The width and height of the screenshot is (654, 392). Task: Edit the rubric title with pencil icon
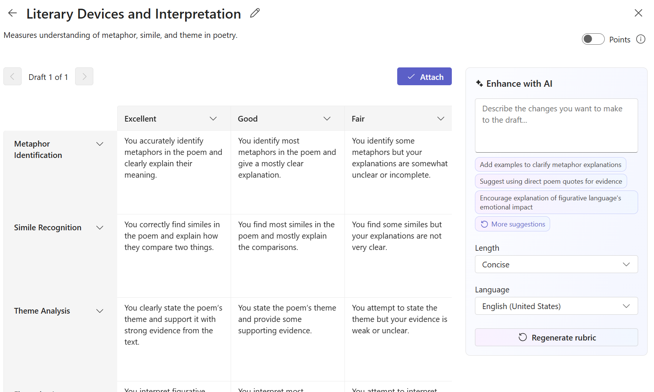[255, 13]
